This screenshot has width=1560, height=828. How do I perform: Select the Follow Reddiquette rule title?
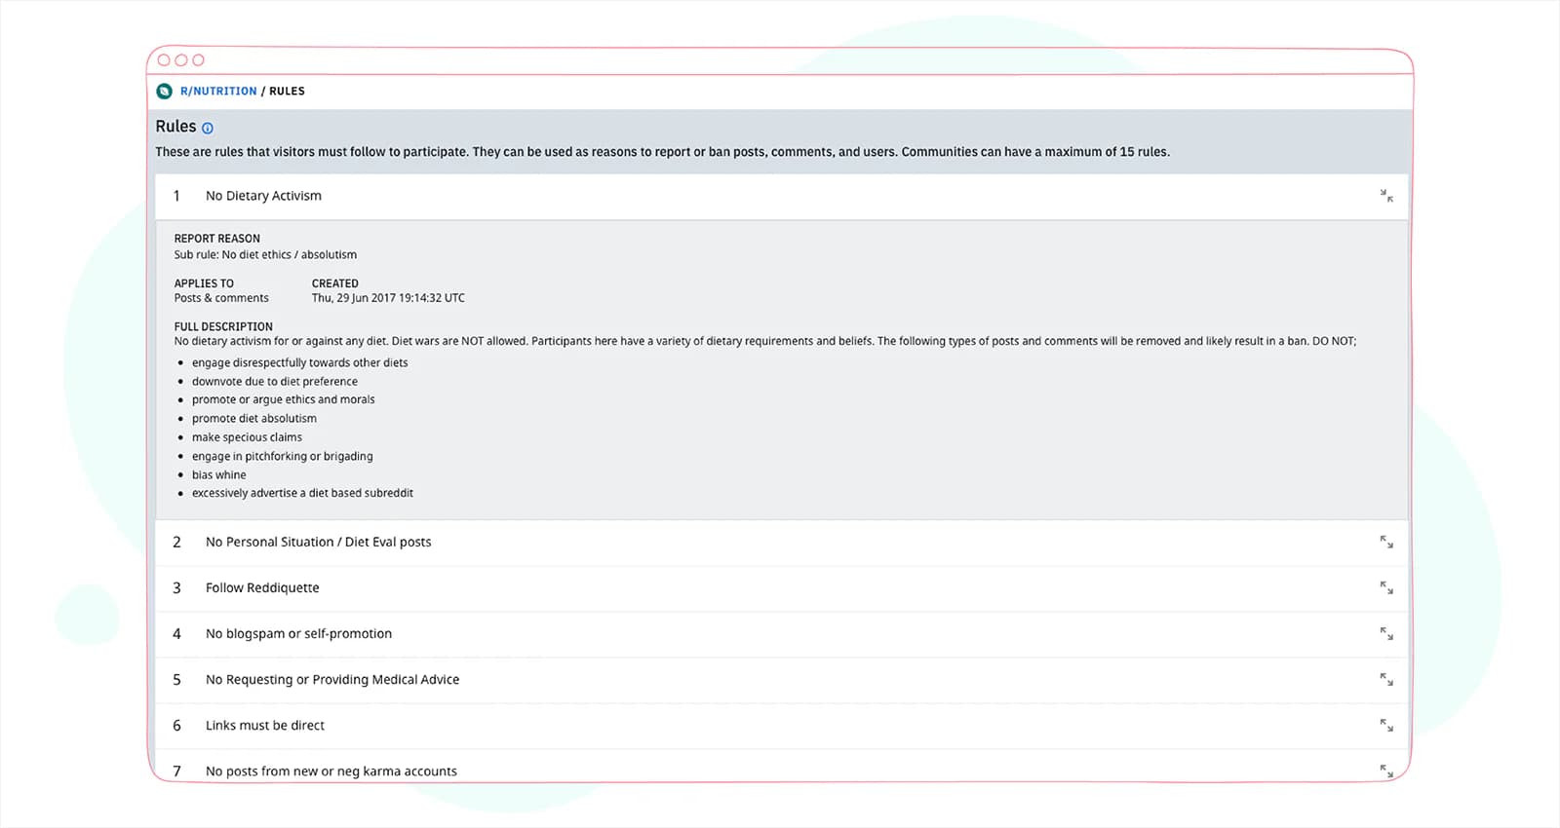(x=262, y=587)
